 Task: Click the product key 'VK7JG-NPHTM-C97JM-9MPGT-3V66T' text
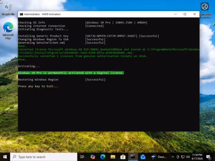tap(111, 36)
